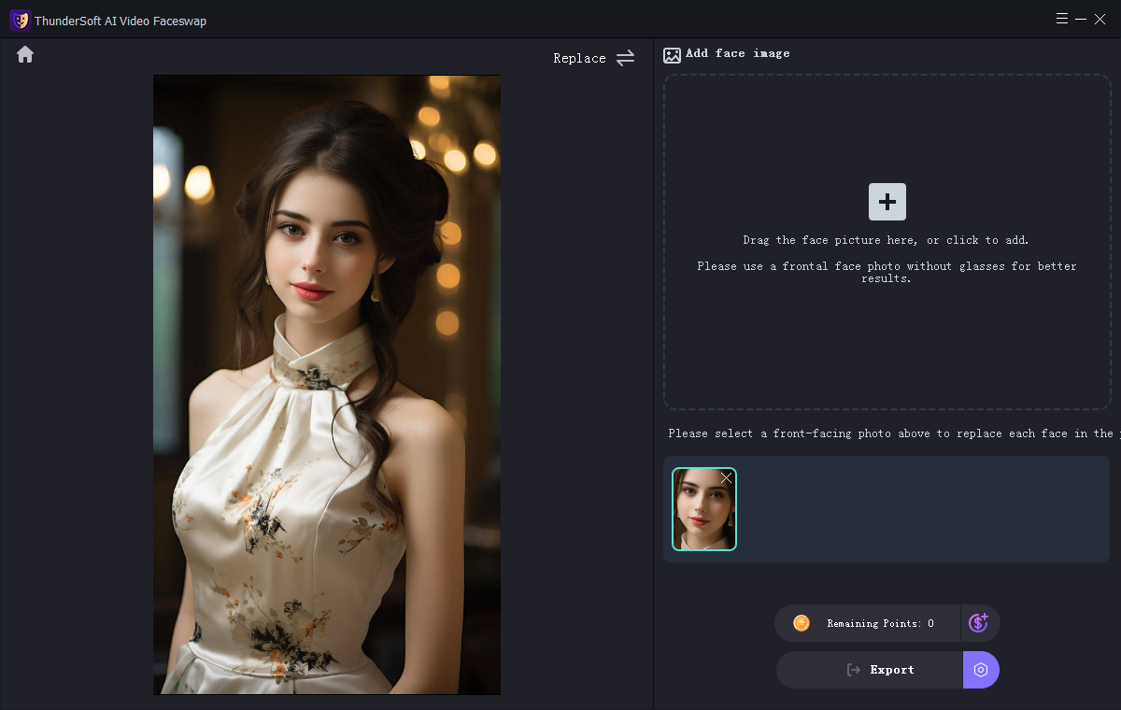This screenshot has height=710, width=1121.
Task: Go to the Home screen
Action: pyautogui.click(x=25, y=55)
